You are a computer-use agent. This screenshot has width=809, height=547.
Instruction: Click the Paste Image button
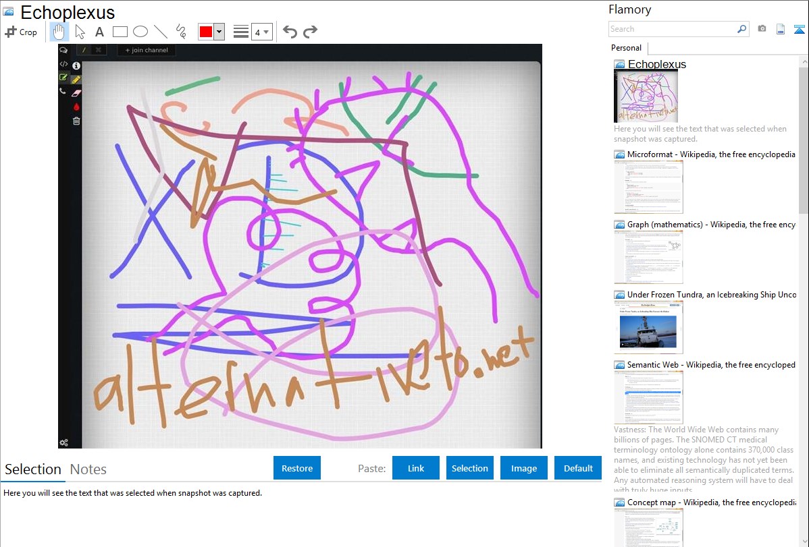pyautogui.click(x=523, y=468)
